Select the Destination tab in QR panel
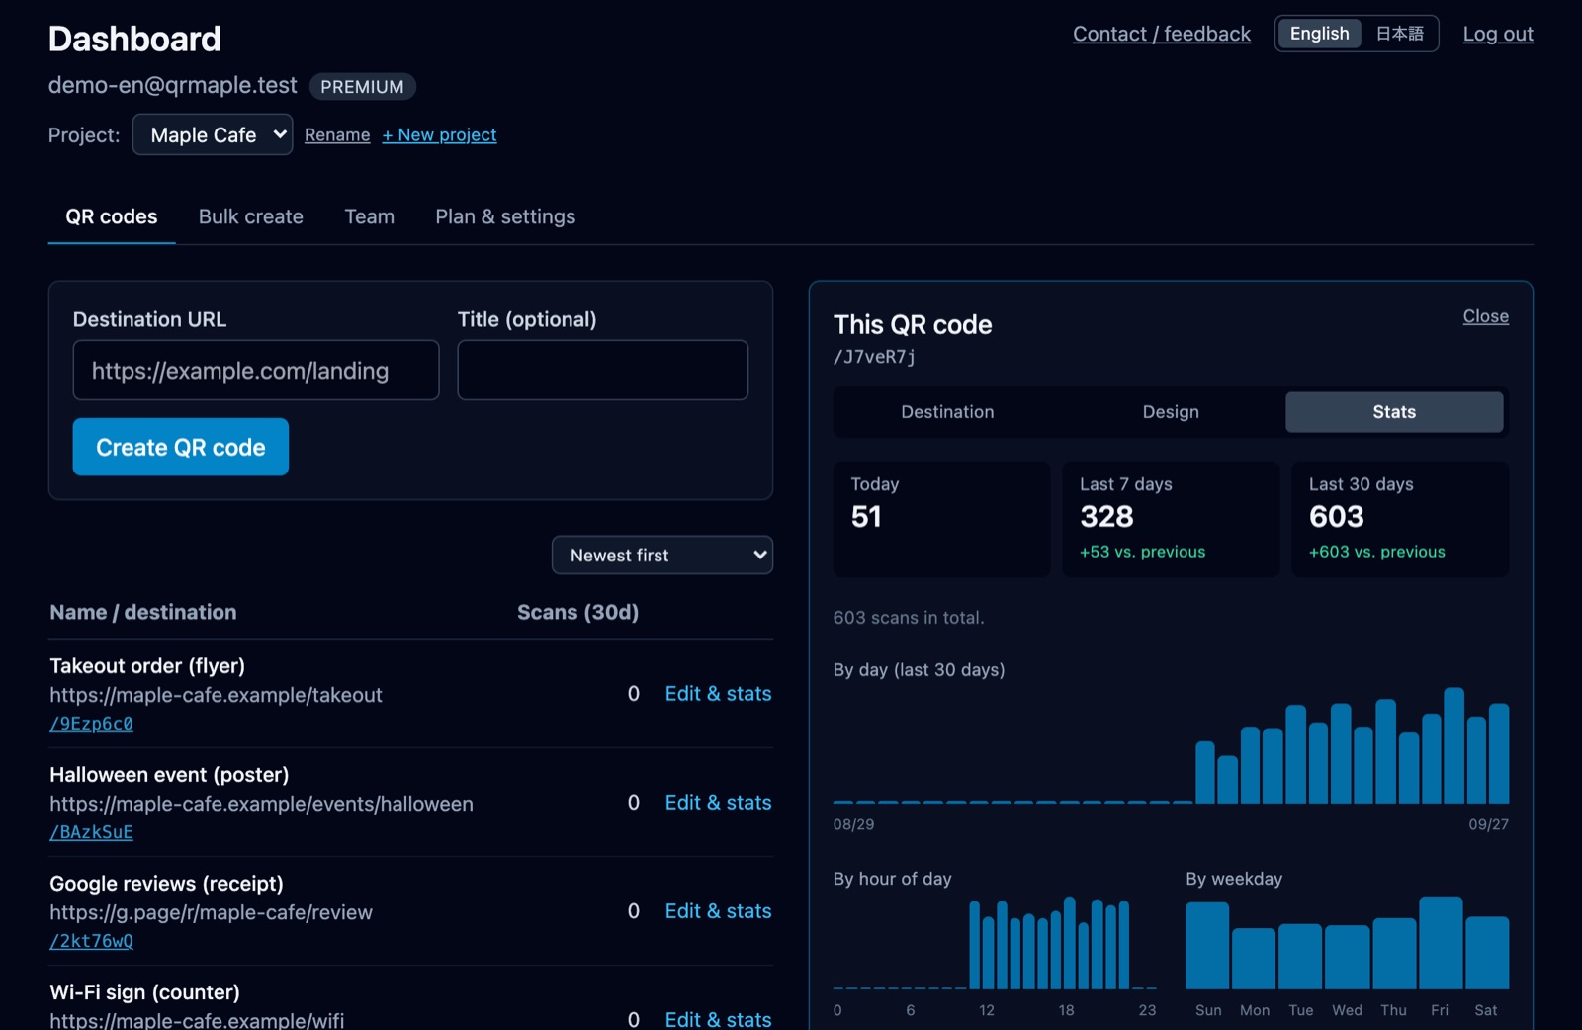The height and width of the screenshot is (1030, 1582). pos(947,412)
